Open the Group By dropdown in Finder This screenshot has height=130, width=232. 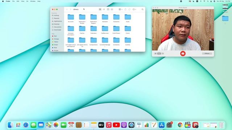120,9
